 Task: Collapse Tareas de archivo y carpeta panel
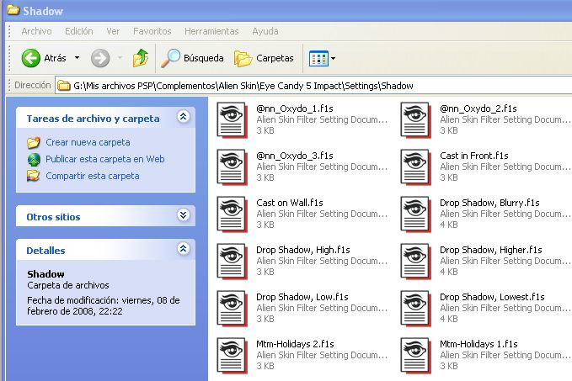pyautogui.click(x=183, y=117)
